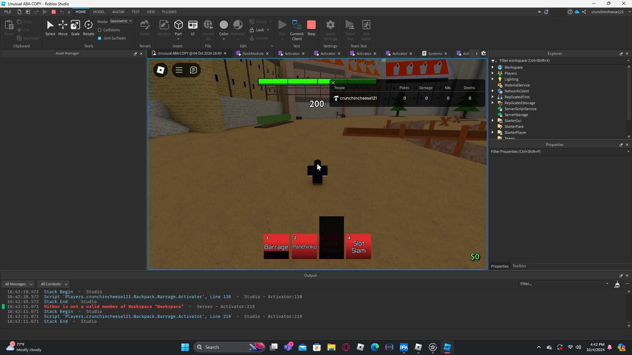The image size is (632, 355).
Task: Click the Current Client view switch
Action: [x=297, y=30]
